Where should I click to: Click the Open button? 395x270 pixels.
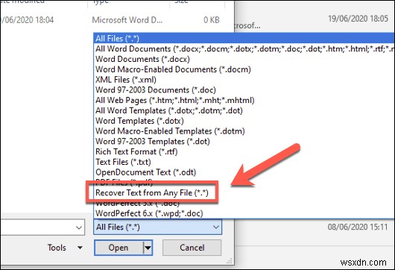coord(118,248)
